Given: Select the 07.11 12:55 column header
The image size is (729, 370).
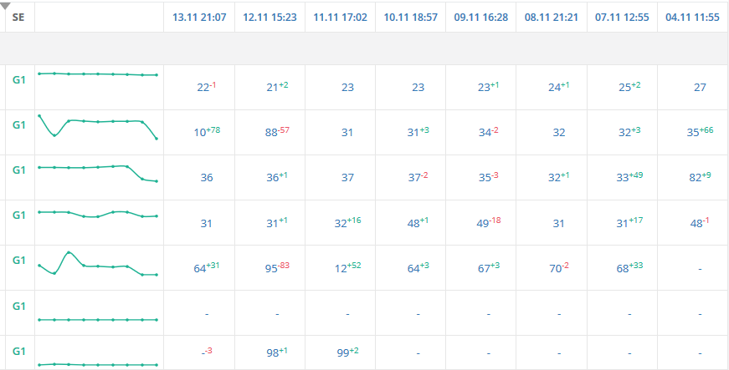Looking at the screenshot, I should [x=622, y=18].
